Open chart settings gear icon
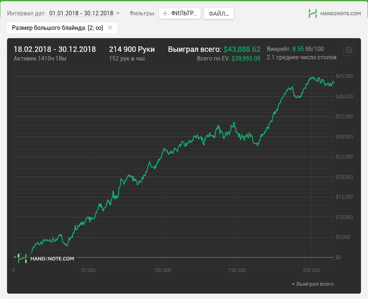368x299 pixels. coord(349,51)
